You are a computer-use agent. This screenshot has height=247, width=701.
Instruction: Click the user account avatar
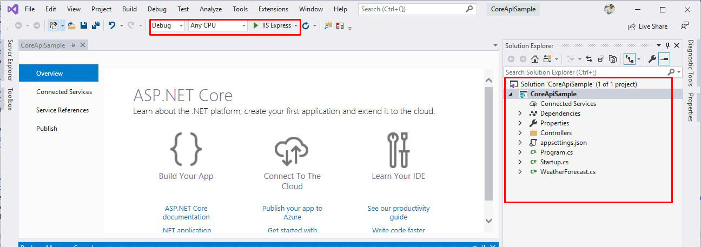click(x=610, y=9)
